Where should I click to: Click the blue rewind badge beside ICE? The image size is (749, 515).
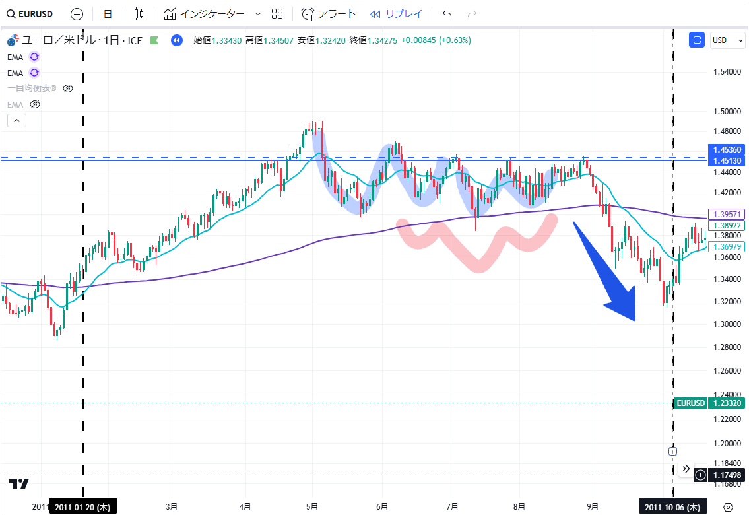tap(176, 40)
